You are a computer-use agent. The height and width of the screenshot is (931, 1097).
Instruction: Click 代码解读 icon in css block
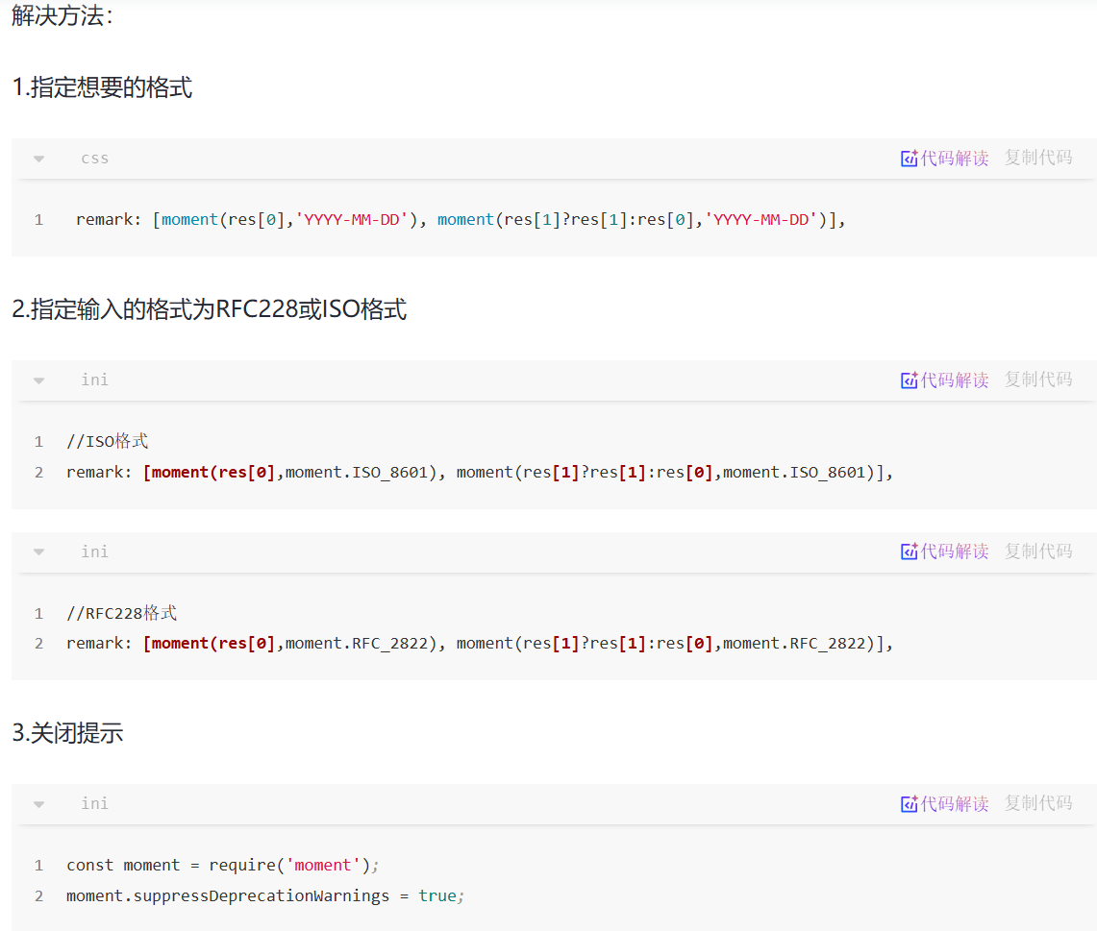pyautogui.click(x=909, y=159)
